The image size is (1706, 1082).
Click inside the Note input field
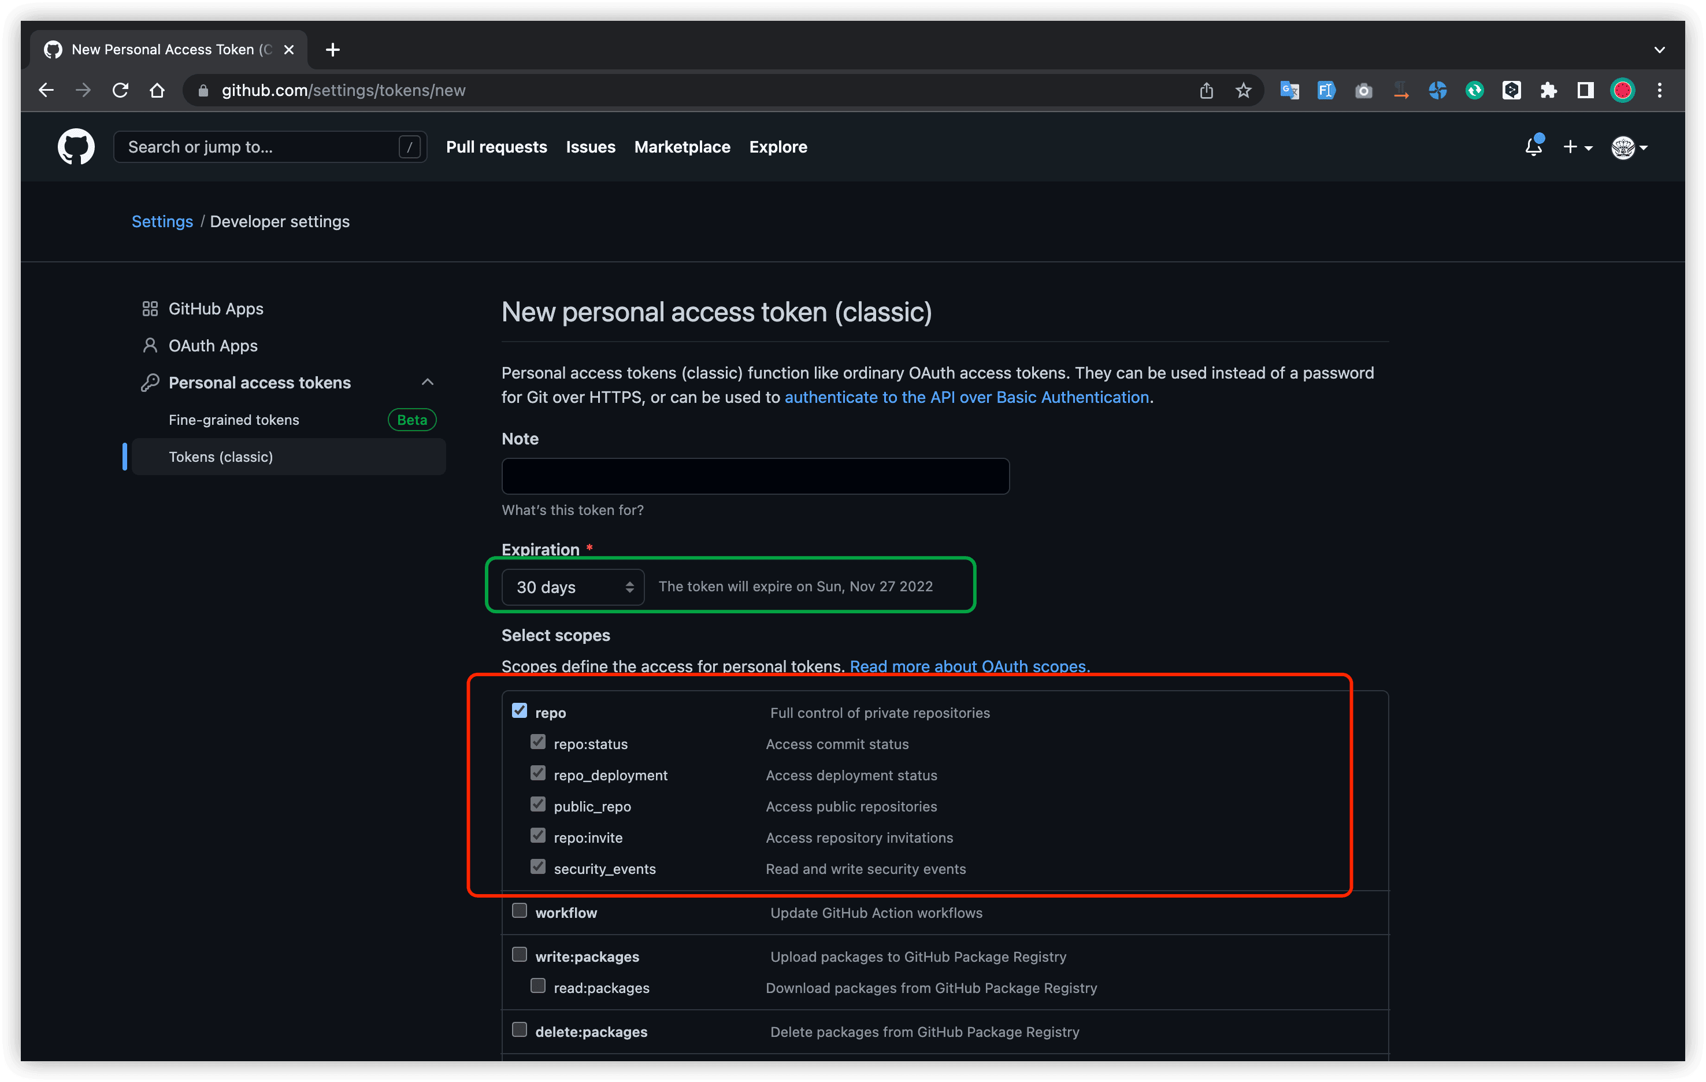(x=755, y=476)
